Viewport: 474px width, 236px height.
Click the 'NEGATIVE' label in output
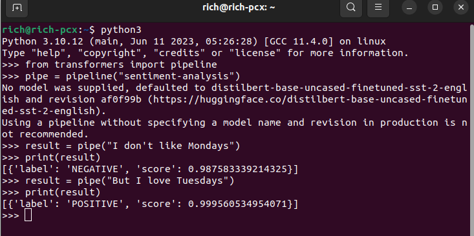click(94, 169)
